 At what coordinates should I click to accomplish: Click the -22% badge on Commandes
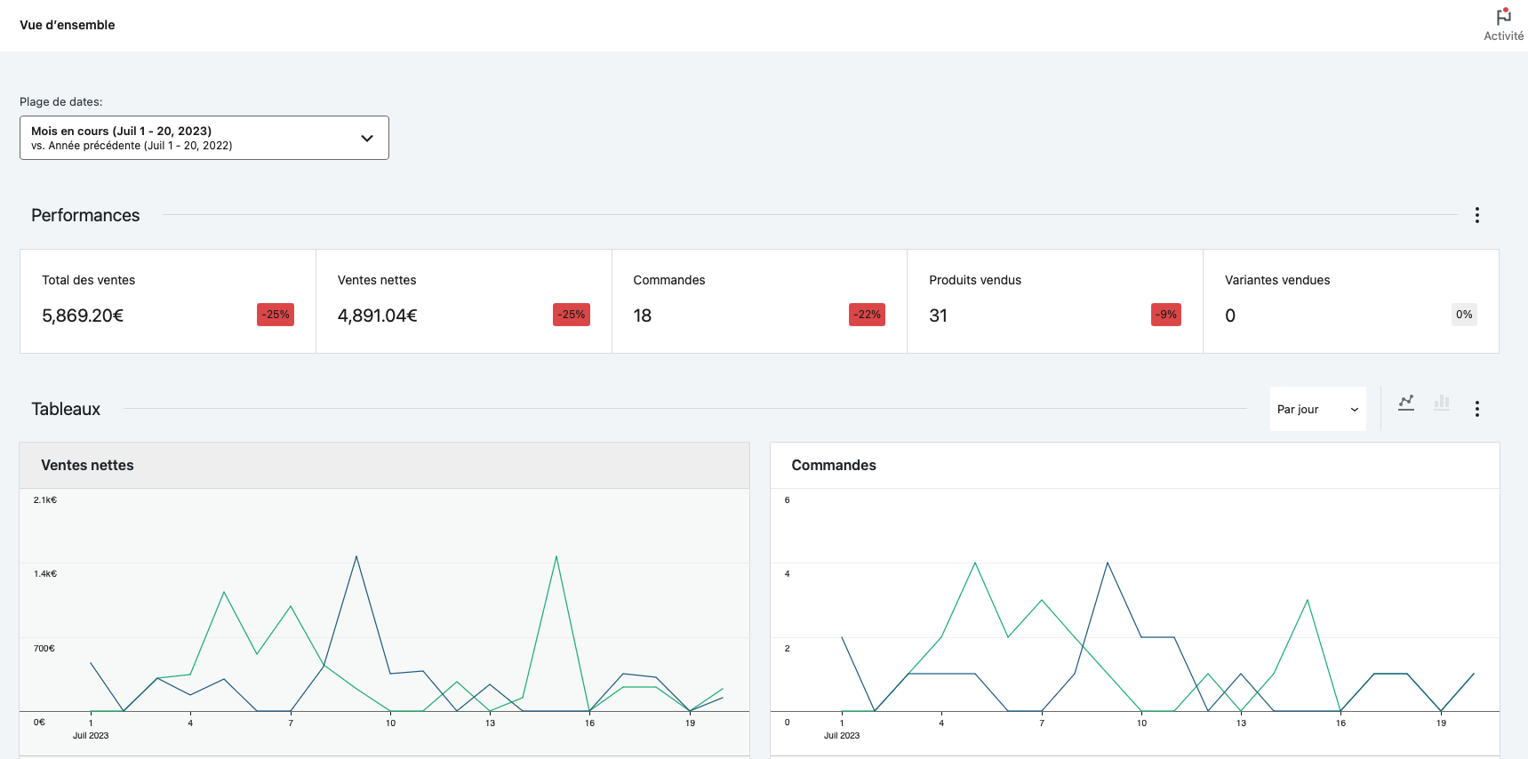click(867, 315)
